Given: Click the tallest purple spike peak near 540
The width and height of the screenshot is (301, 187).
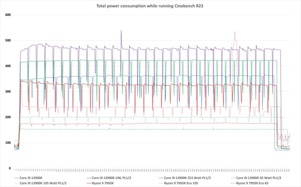Looking at the screenshot, I should 121,30.
